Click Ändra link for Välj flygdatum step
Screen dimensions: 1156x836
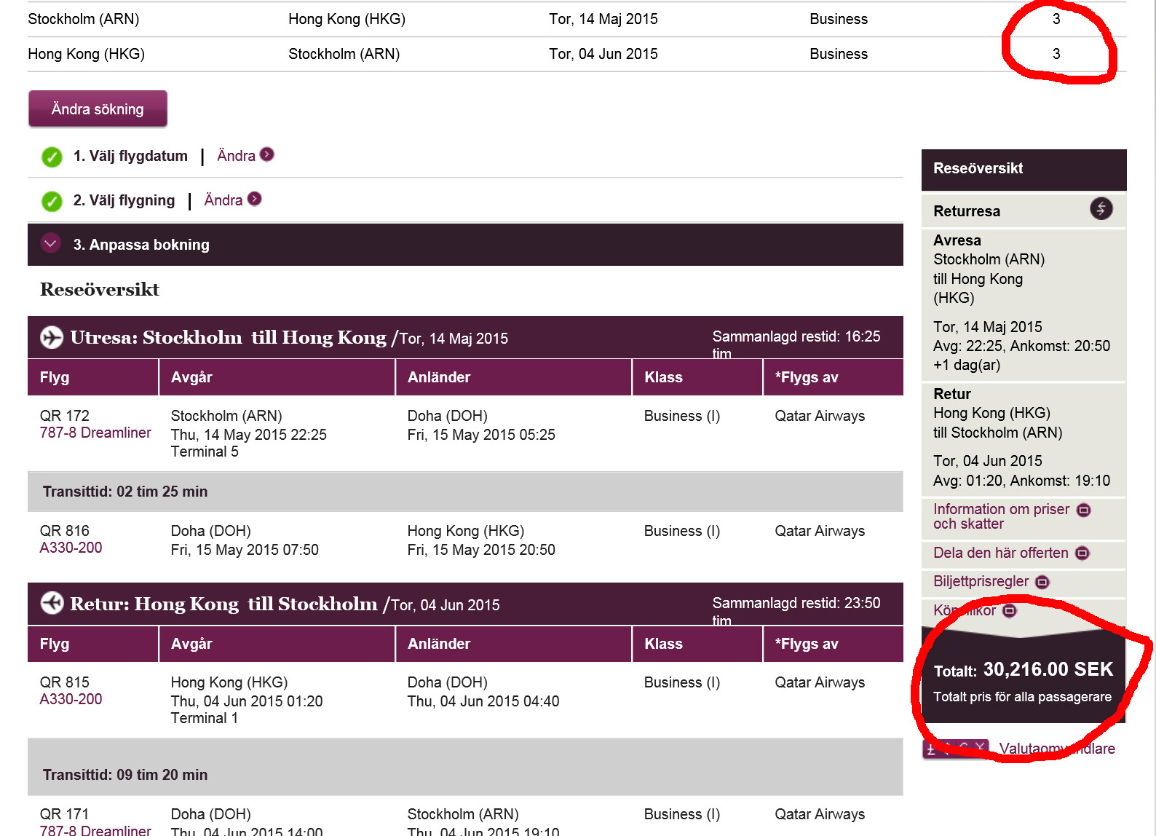click(236, 156)
